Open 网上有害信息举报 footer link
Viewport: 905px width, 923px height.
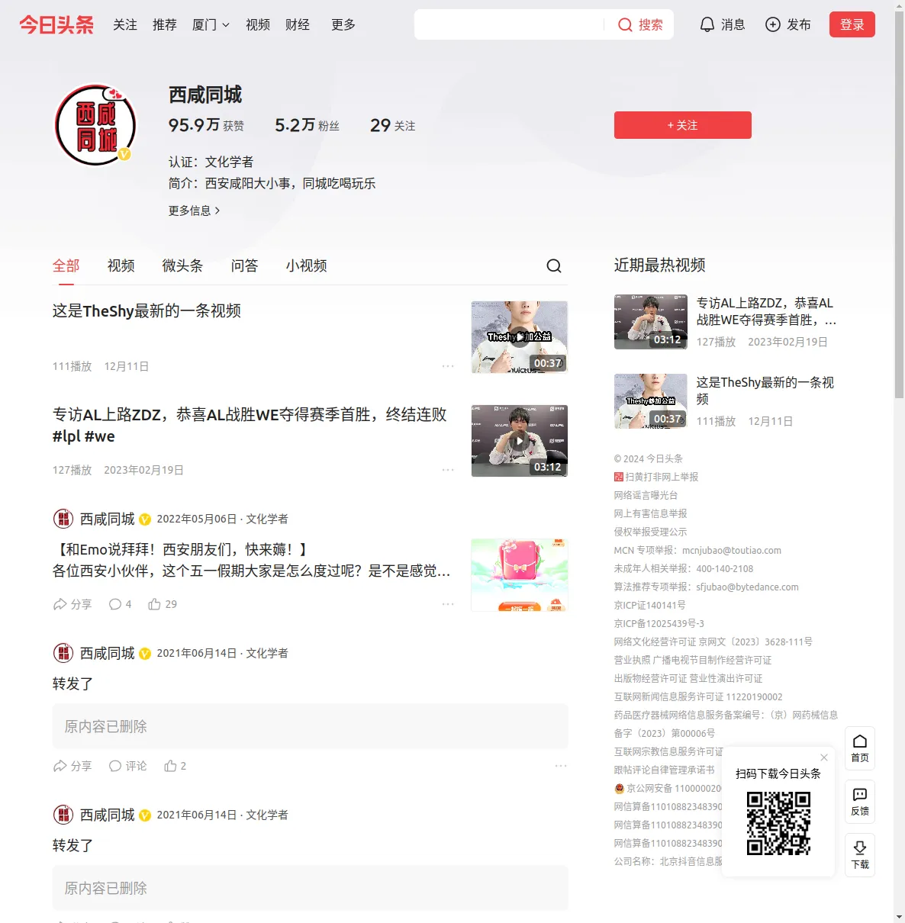point(651,513)
